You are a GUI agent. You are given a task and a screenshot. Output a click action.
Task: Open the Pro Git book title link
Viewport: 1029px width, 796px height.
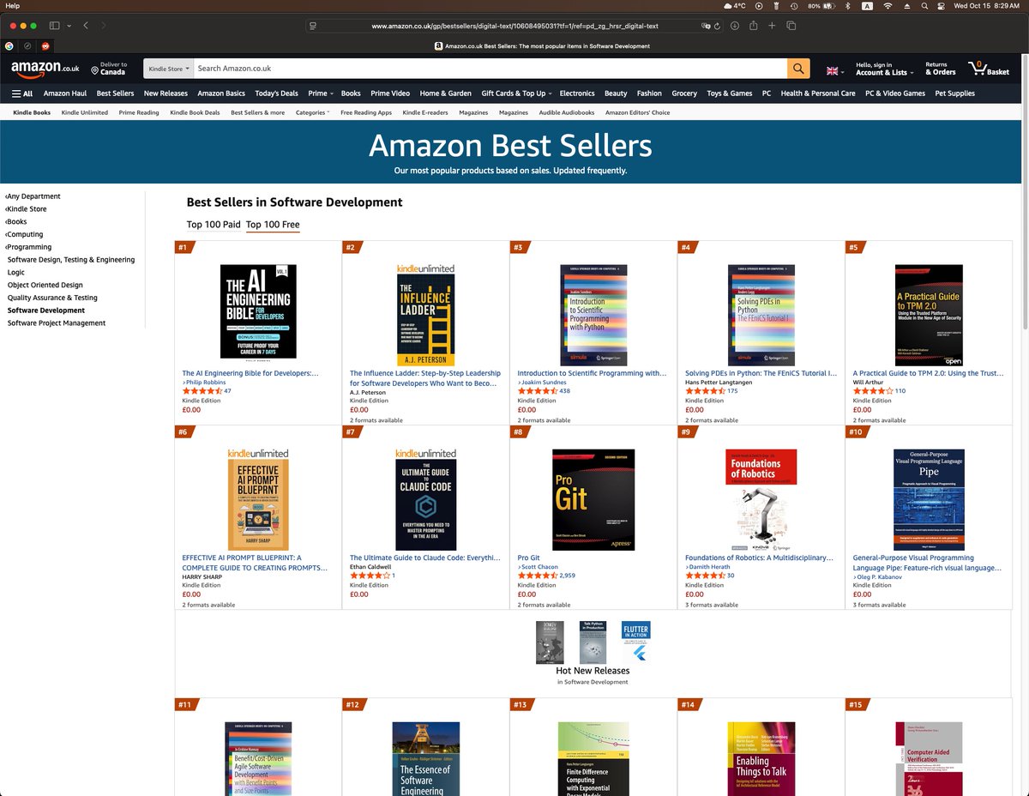point(528,558)
